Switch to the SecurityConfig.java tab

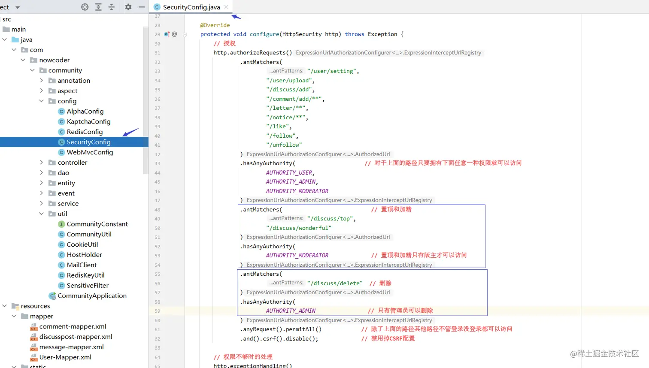(x=191, y=7)
